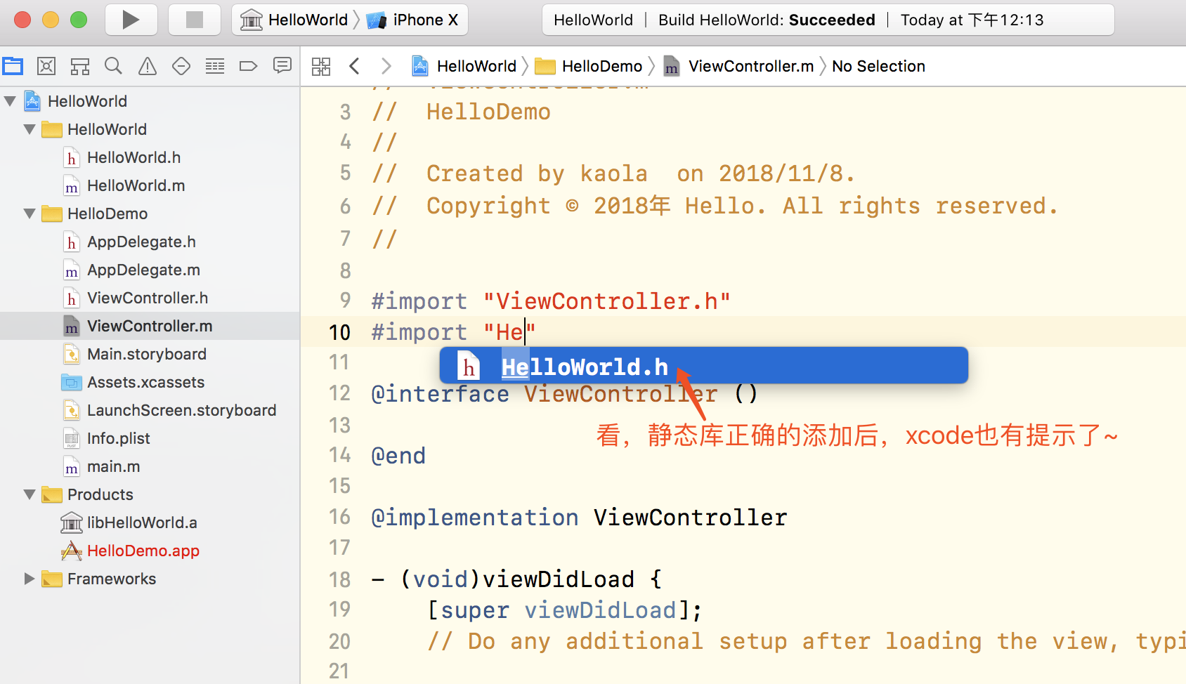This screenshot has height=684, width=1186.
Task: Click HelloWorld project in jump bar
Action: tap(464, 67)
